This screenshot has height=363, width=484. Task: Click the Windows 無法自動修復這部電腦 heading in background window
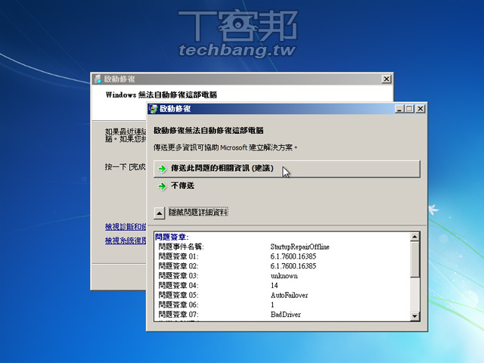[x=161, y=95]
